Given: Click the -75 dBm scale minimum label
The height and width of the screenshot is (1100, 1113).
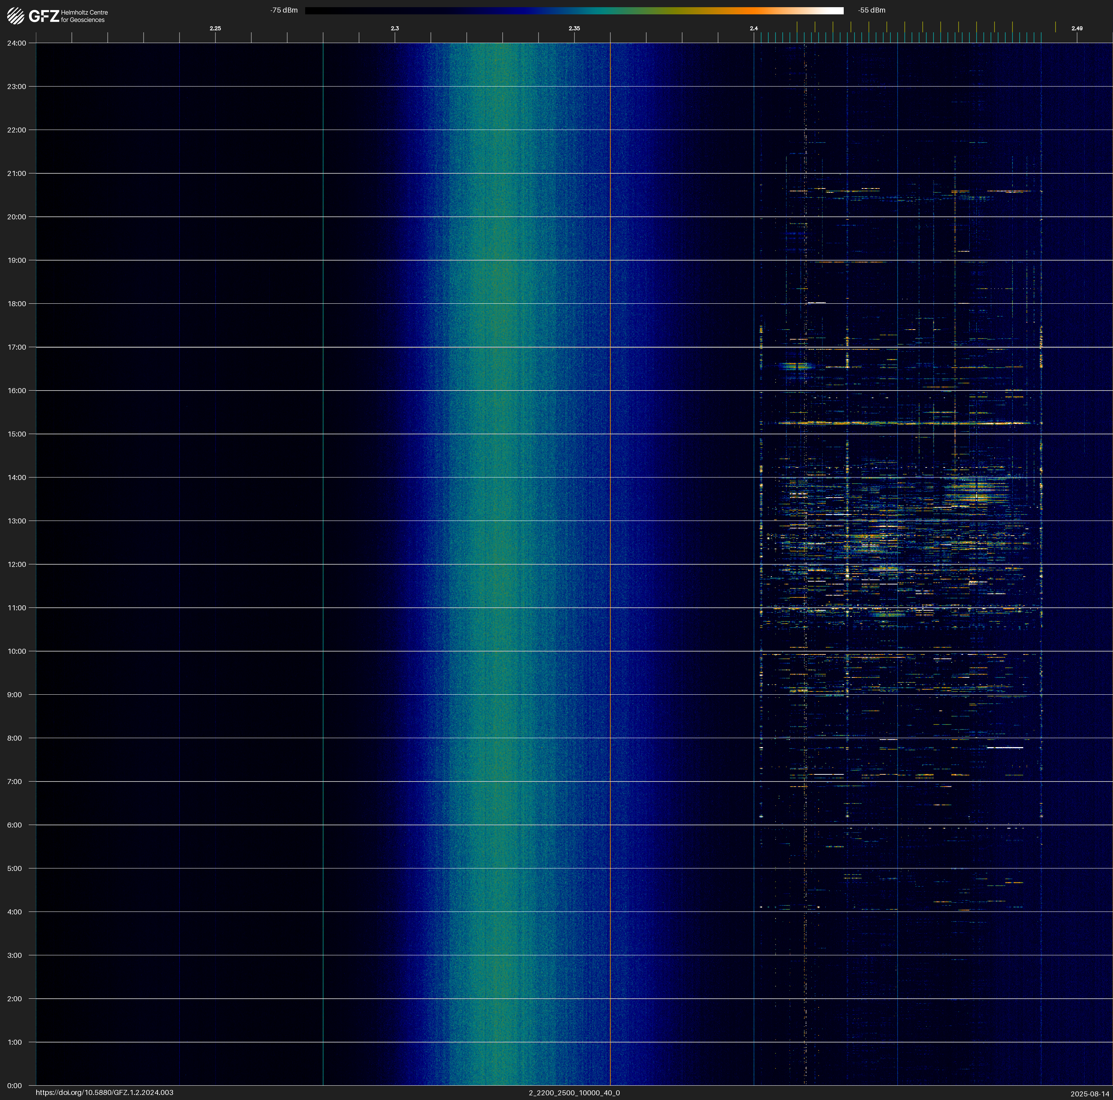Looking at the screenshot, I should [284, 10].
